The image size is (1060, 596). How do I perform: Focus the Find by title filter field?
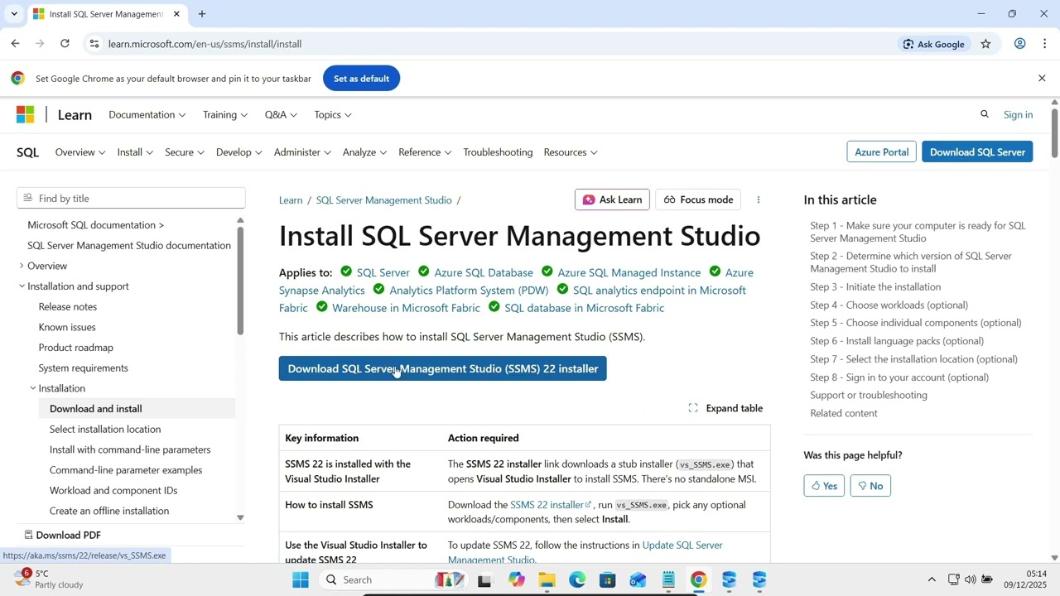click(x=131, y=199)
